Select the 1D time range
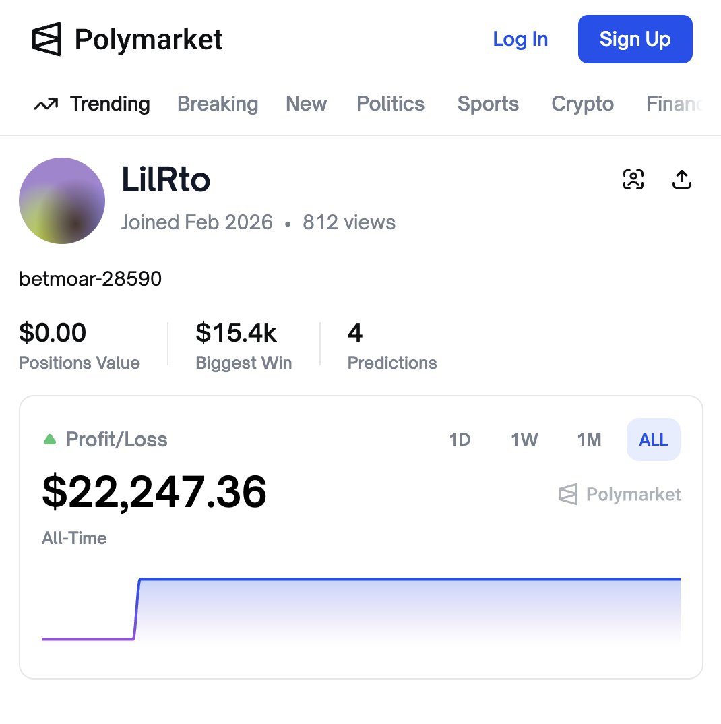The image size is (721, 724). pyautogui.click(x=460, y=440)
